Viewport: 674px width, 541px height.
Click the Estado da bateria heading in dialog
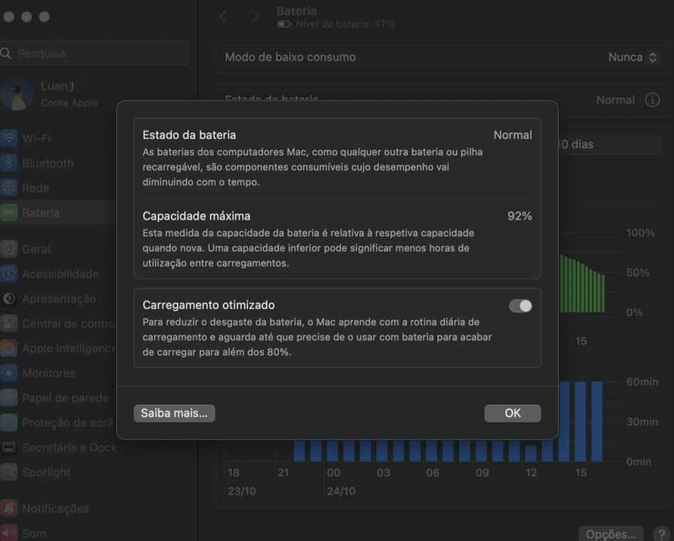pyautogui.click(x=189, y=135)
